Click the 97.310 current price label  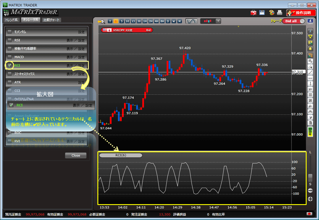[x=298, y=72]
